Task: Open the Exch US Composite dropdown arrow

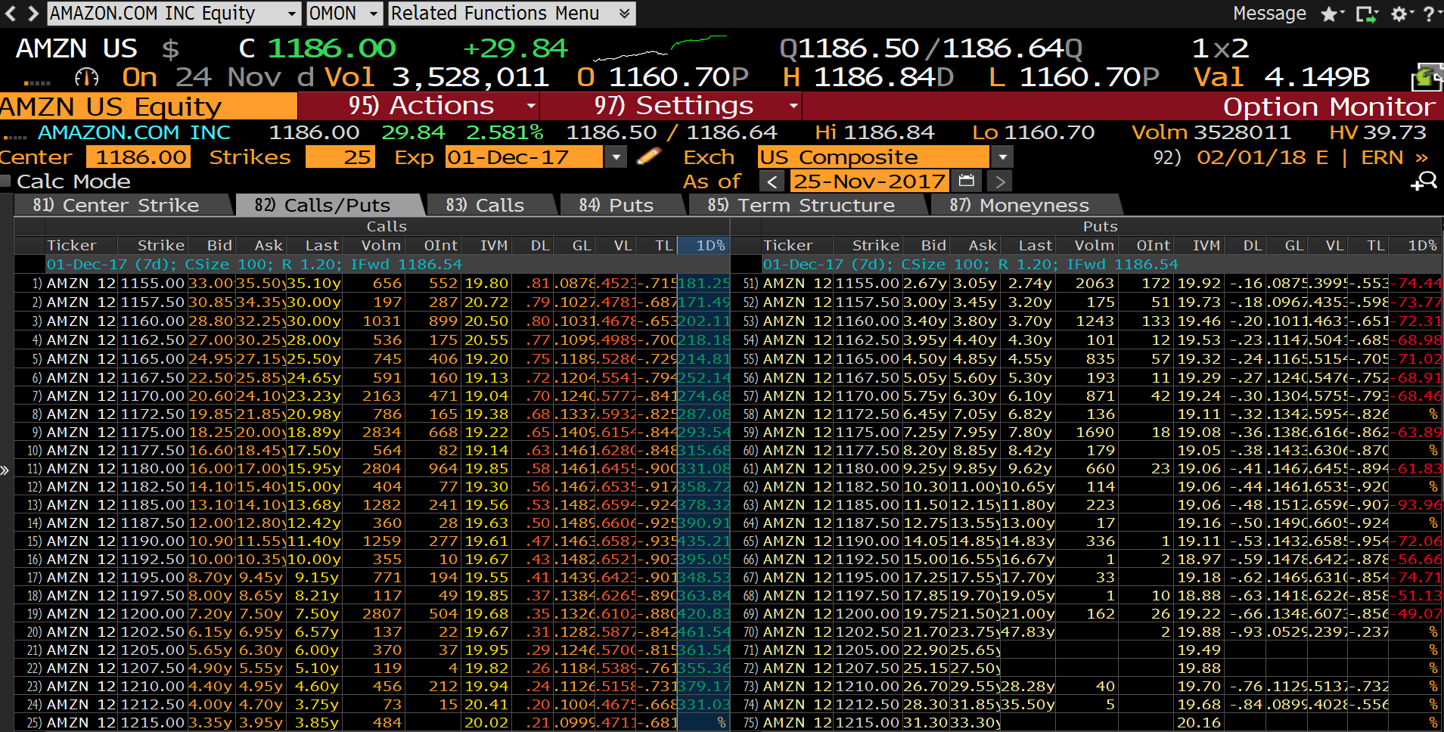Action: click(x=1002, y=157)
